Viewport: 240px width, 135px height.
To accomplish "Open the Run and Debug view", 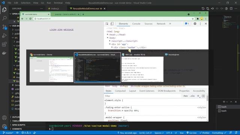I will pyautogui.click(x=4, y=36).
